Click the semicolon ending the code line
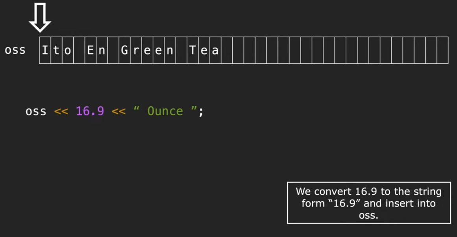The width and height of the screenshot is (457, 237). point(201,111)
